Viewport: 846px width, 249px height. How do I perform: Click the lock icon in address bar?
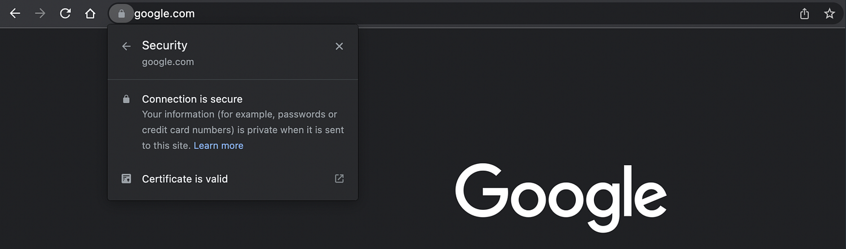tap(121, 13)
